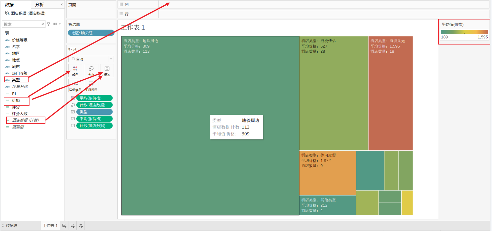Click the yellow treemap block at bottom right
Image resolution: width=492 pixels, height=231 pixels.
[407, 203]
